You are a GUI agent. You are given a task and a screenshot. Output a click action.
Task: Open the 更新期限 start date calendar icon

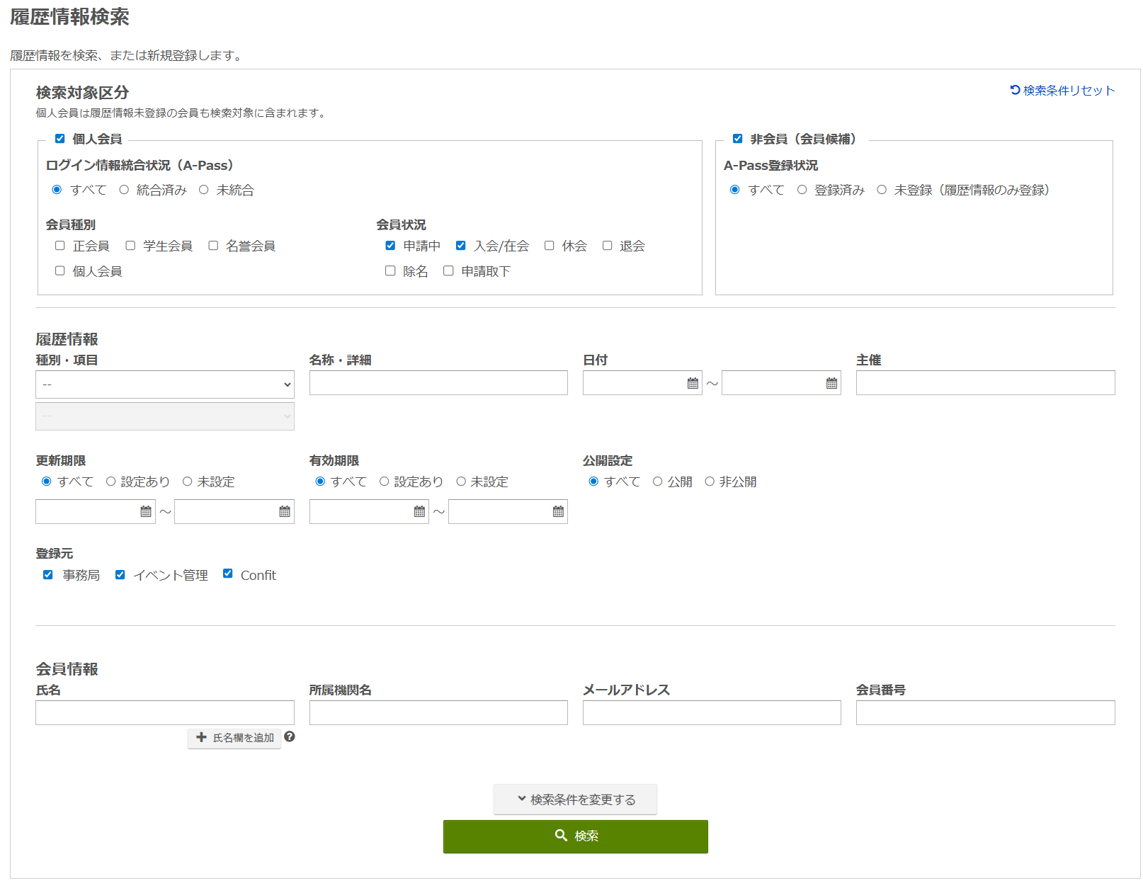pos(144,511)
